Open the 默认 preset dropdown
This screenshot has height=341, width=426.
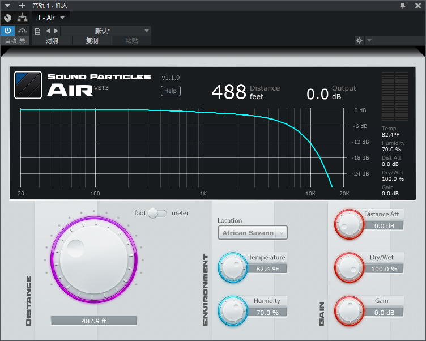click(106, 31)
